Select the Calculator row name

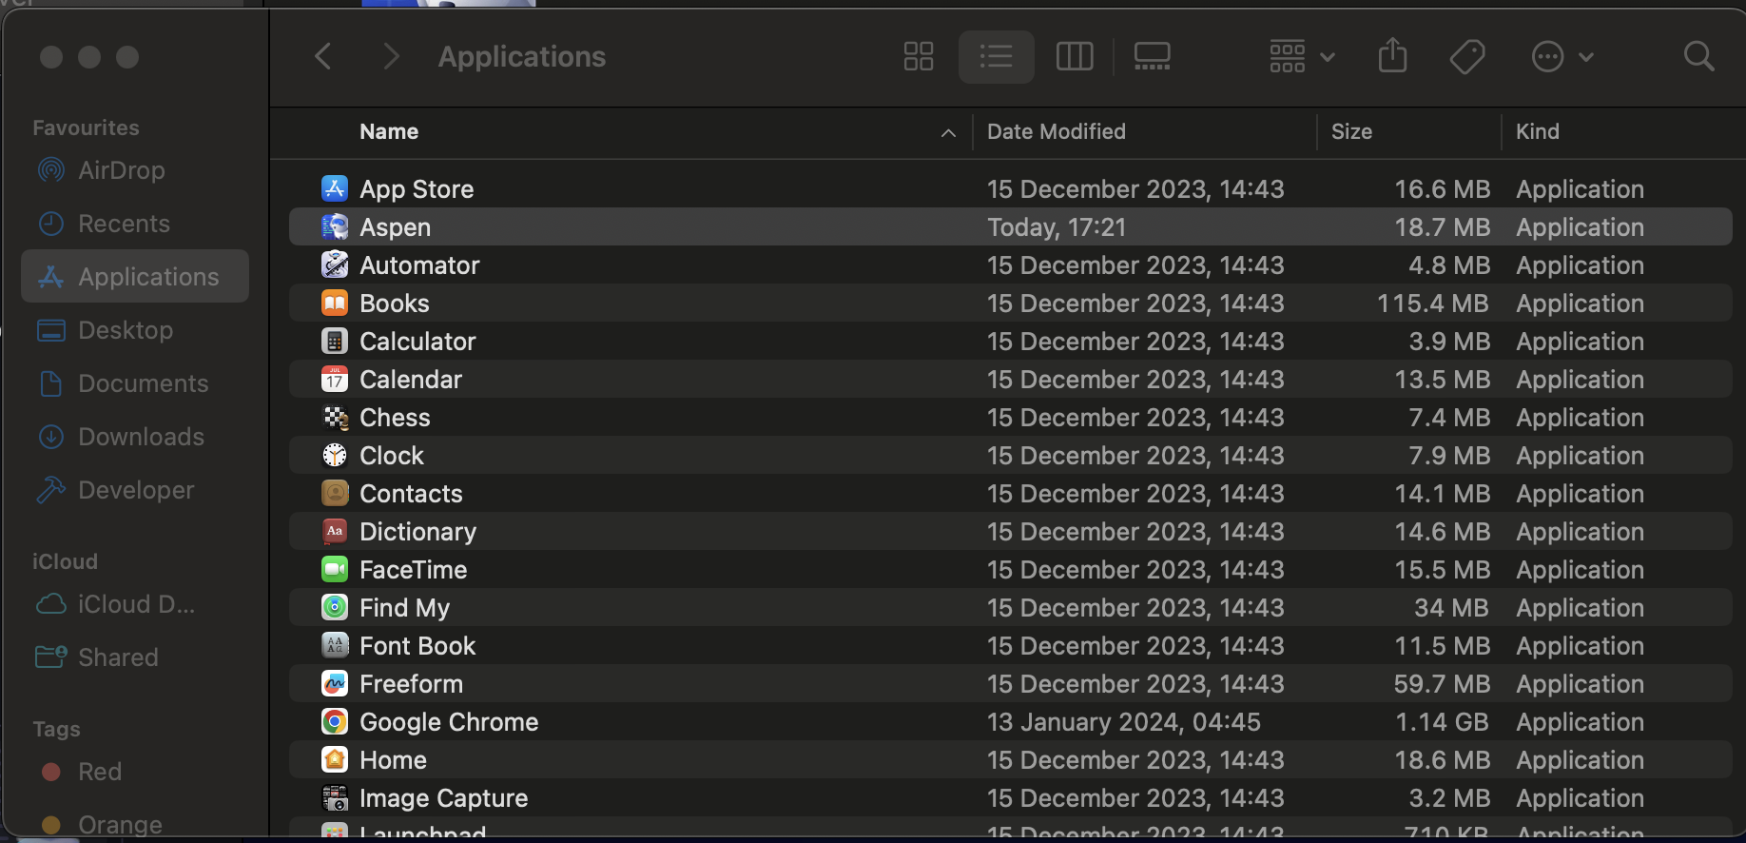417,342
